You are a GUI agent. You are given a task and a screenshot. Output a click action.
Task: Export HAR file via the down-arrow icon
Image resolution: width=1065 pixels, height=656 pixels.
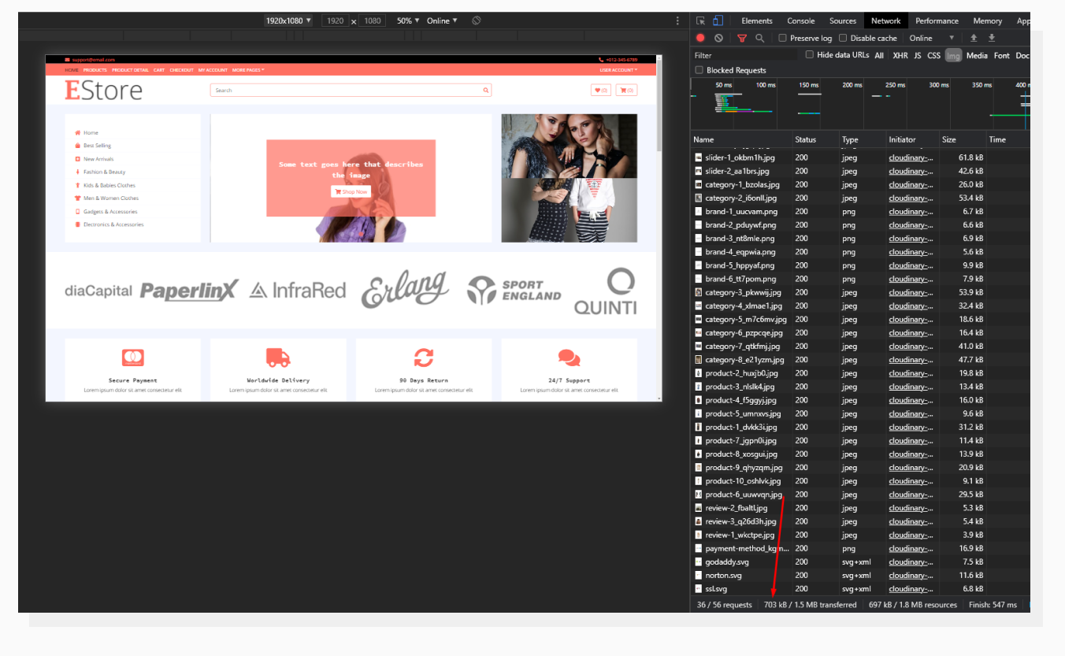[993, 38]
